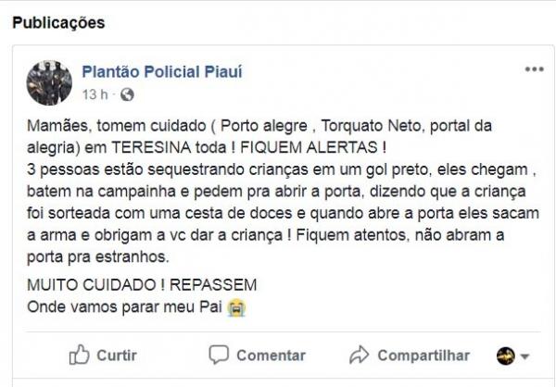Expand the dropdown arrow beside the avatar

pyautogui.click(x=524, y=356)
